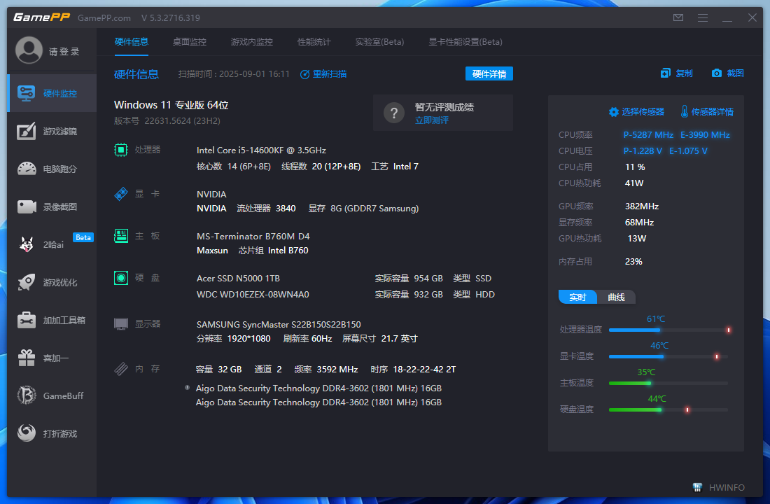Open the hamburger menu in title bar
This screenshot has height=504, width=770.
click(703, 17)
